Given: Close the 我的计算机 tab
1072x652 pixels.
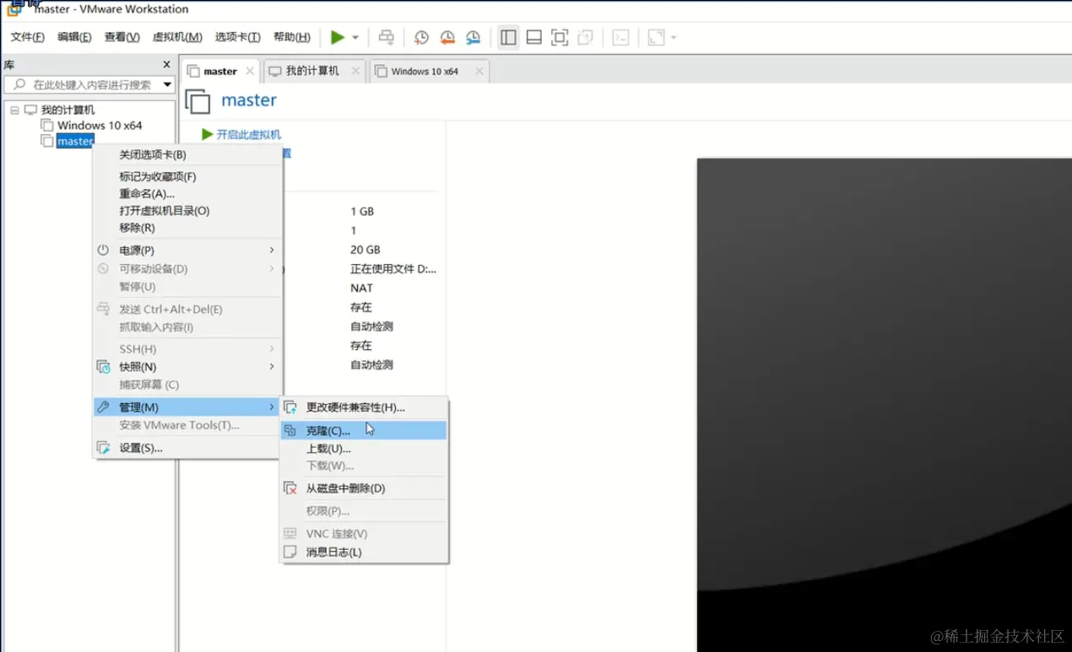Looking at the screenshot, I should (x=355, y=72).
